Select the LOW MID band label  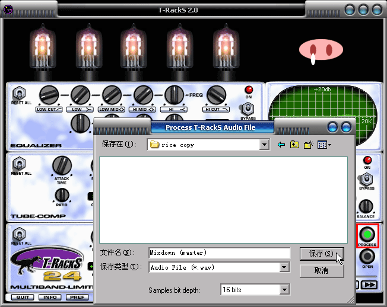[112, 110]
